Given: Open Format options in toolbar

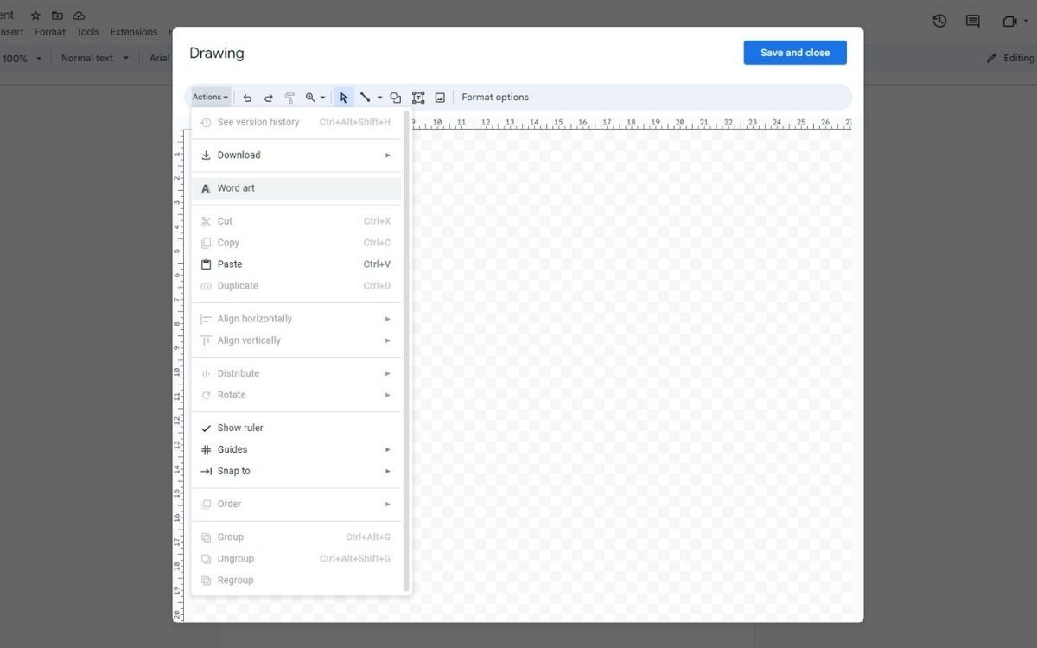Looking at the screenshot, I should pos(495,98).
